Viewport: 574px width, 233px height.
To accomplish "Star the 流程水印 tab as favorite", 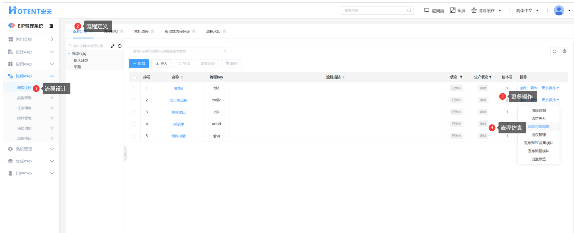I will (224, 31).
